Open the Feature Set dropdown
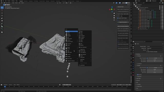The height and width of the screenshot is (92, 164). click(155, 48)
